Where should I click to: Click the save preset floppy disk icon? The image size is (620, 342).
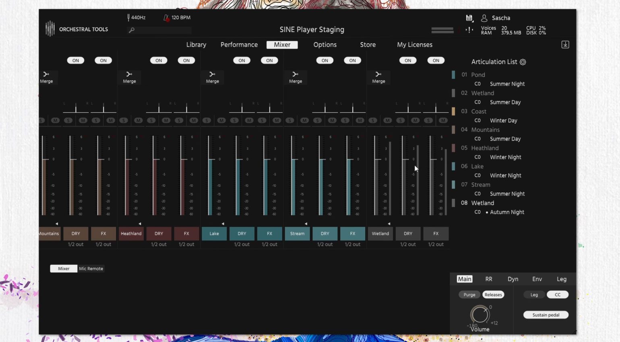(x=469, y=18)
